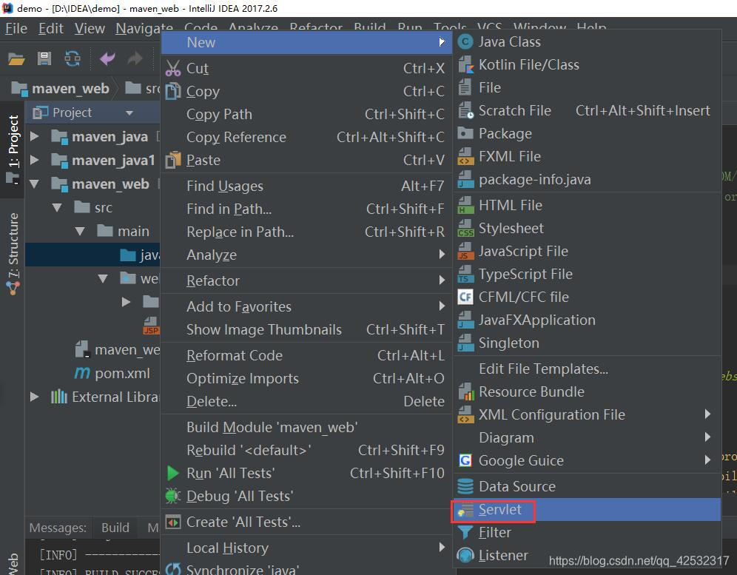Open Local History submenu
Image resolution: width=737 pixels, height=575 pixels.
(306, 548)
